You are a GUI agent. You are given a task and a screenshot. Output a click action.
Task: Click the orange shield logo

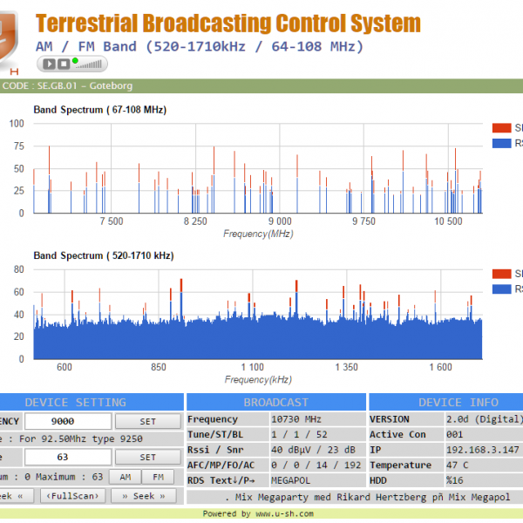(x=9, y=40)
